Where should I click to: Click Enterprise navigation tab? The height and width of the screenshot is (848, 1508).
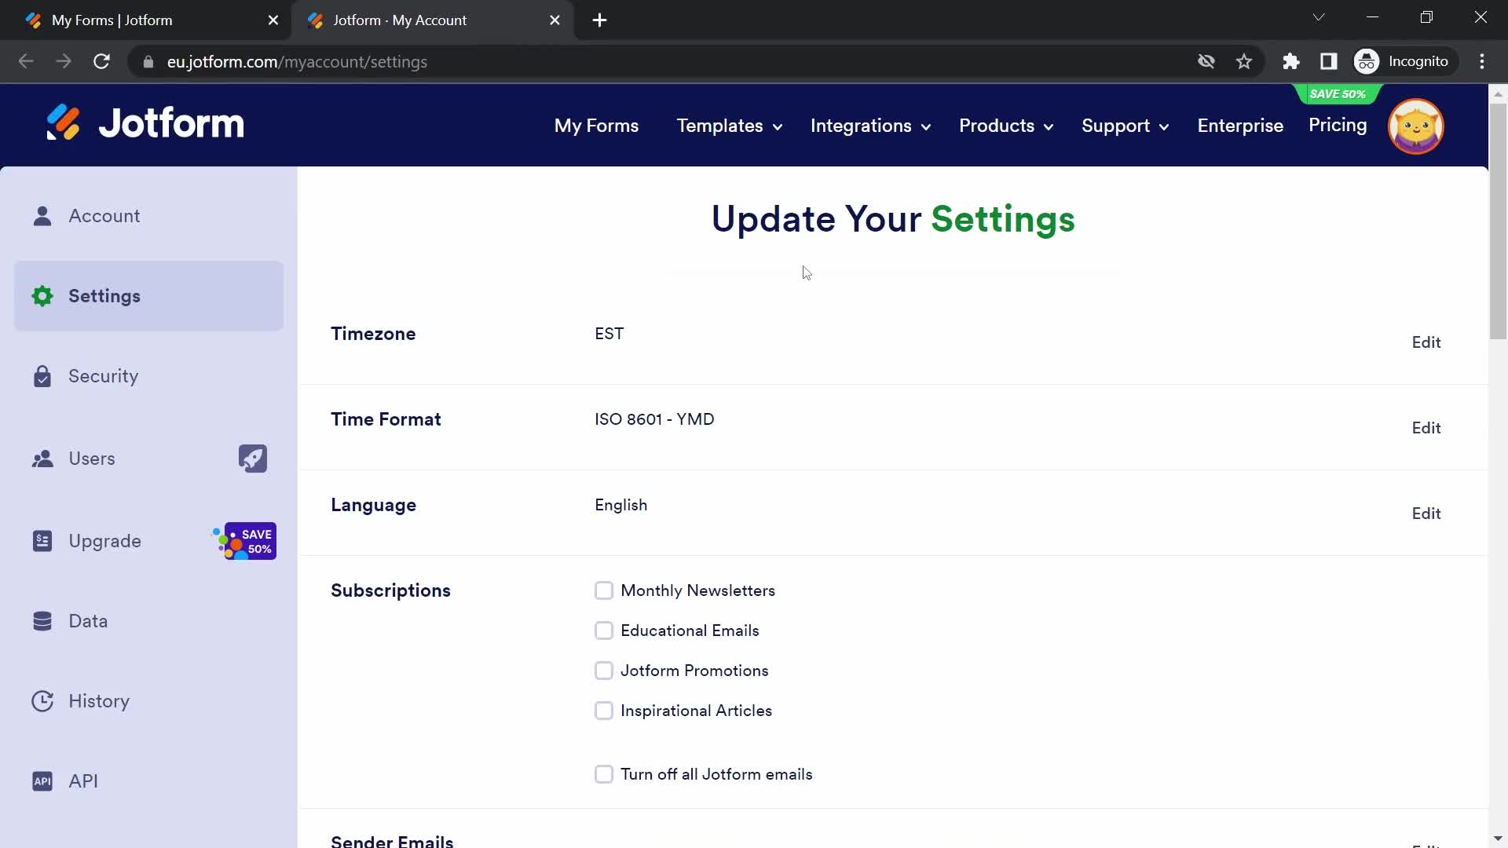(x=1239, y=126)
